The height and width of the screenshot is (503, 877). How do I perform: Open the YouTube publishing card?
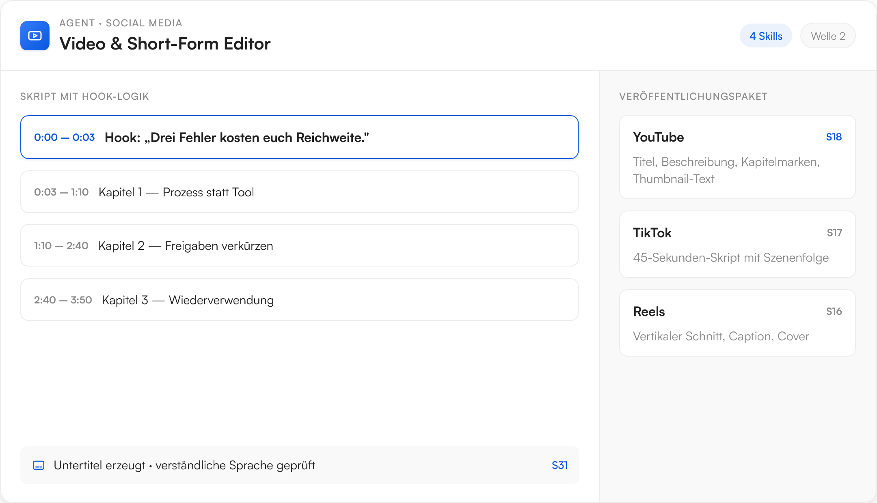(737, 157)
